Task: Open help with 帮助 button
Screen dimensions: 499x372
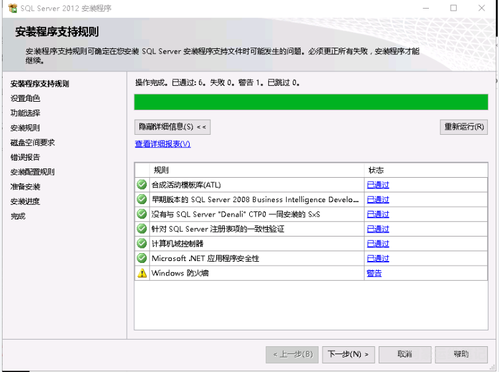Action: 461,354
